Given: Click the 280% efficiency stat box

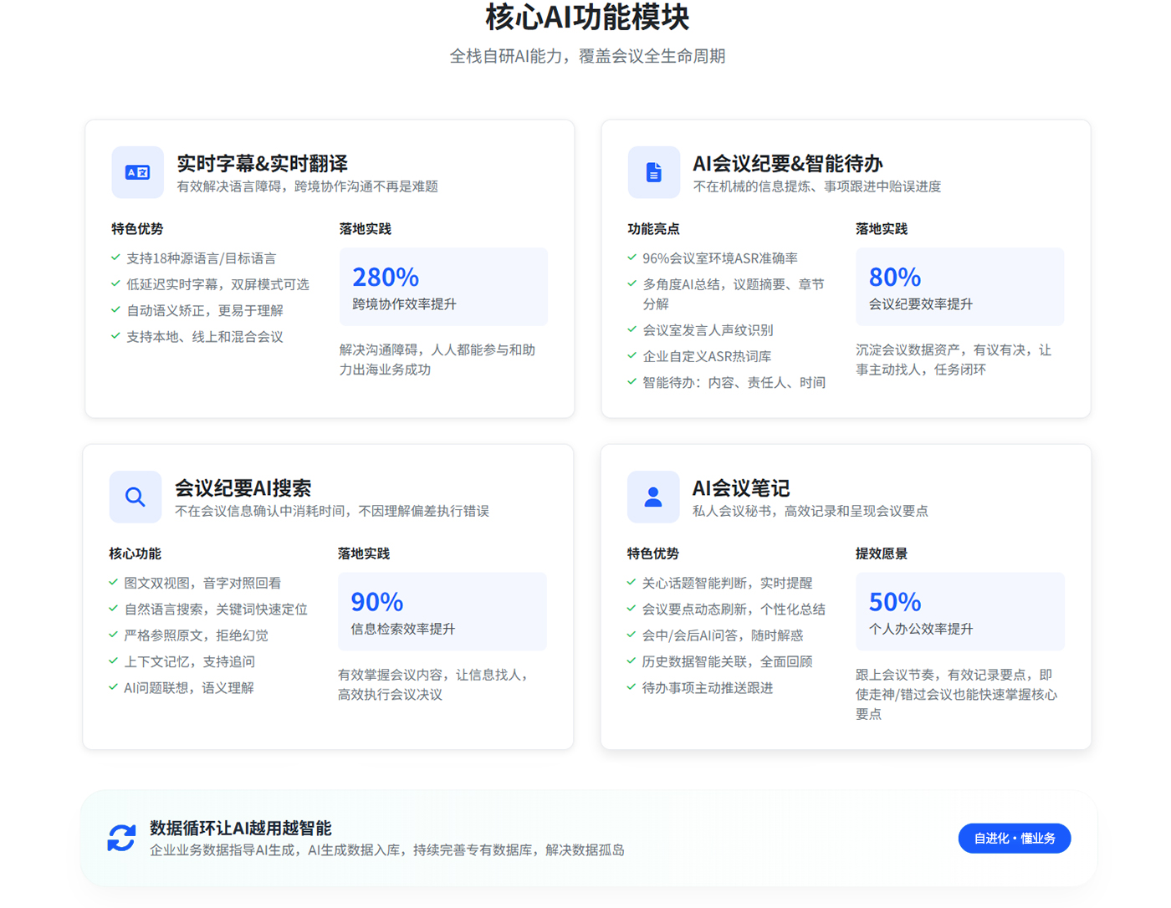Looking at the screenshot, I should tap(442, 287).
